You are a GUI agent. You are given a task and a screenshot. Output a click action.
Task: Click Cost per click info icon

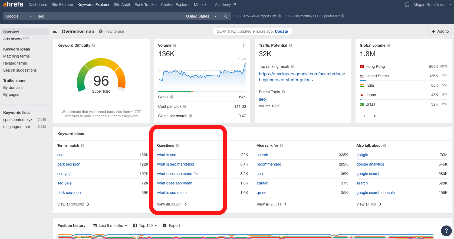[185, 106]
